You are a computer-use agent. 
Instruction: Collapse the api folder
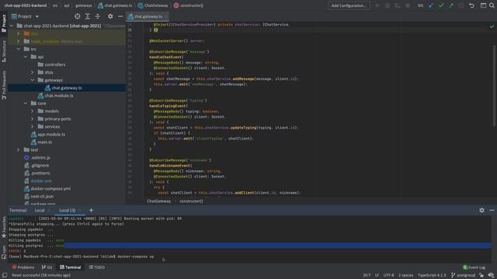(26, 57)
